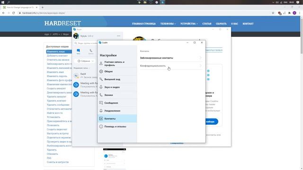Open the Windows Start menu
The width and height of the screenshot is (303, 170).
pyautogui.click(x=3, y=2)
